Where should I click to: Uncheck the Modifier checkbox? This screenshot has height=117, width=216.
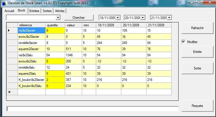point(183,41)
